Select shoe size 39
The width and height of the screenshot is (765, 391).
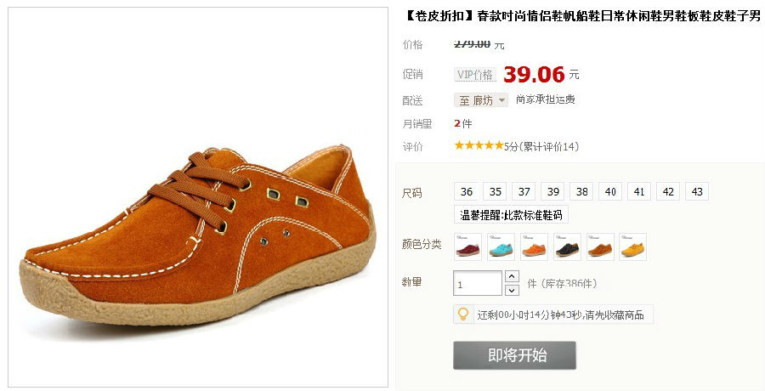tap(552, 192)
